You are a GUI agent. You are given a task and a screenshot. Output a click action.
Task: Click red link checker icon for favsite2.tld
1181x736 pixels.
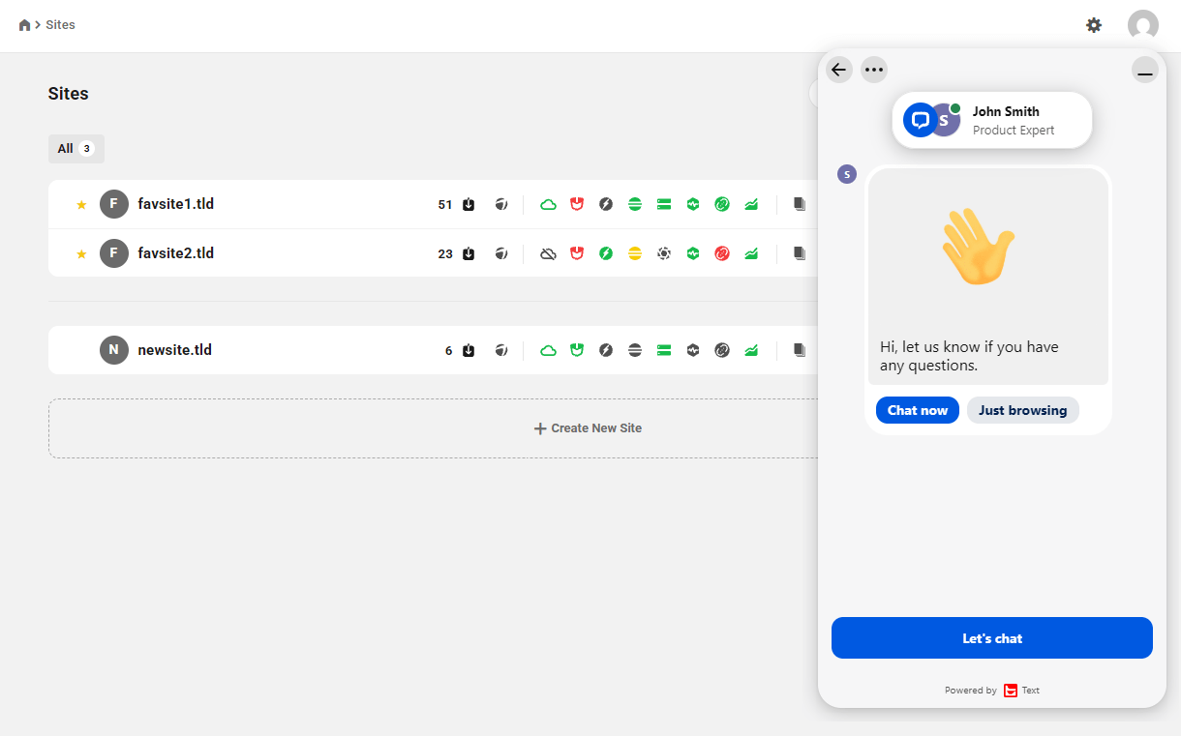[x=722, y=253]
